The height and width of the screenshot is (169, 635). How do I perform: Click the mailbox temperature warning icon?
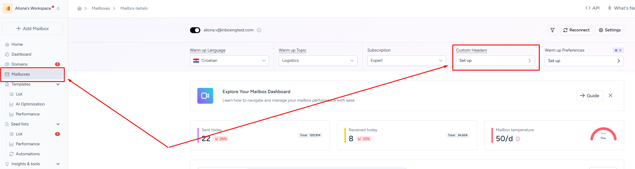[x=518, y=139]
